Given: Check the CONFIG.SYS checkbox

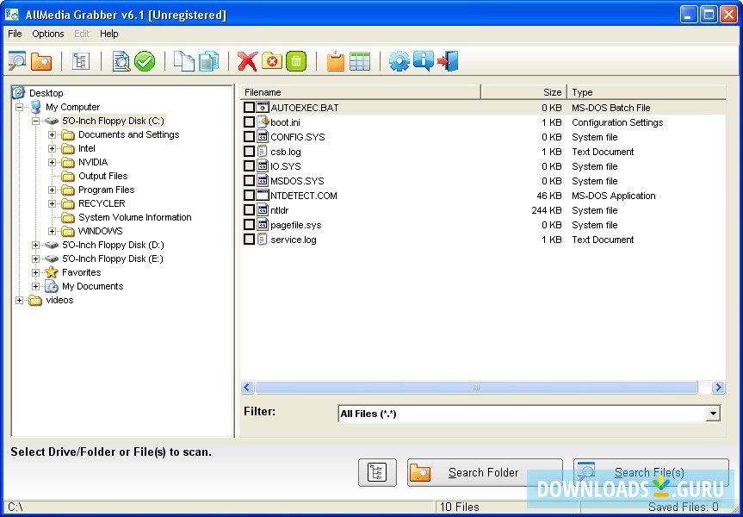Looking at the screenshot, I should (x=250, y=137).
